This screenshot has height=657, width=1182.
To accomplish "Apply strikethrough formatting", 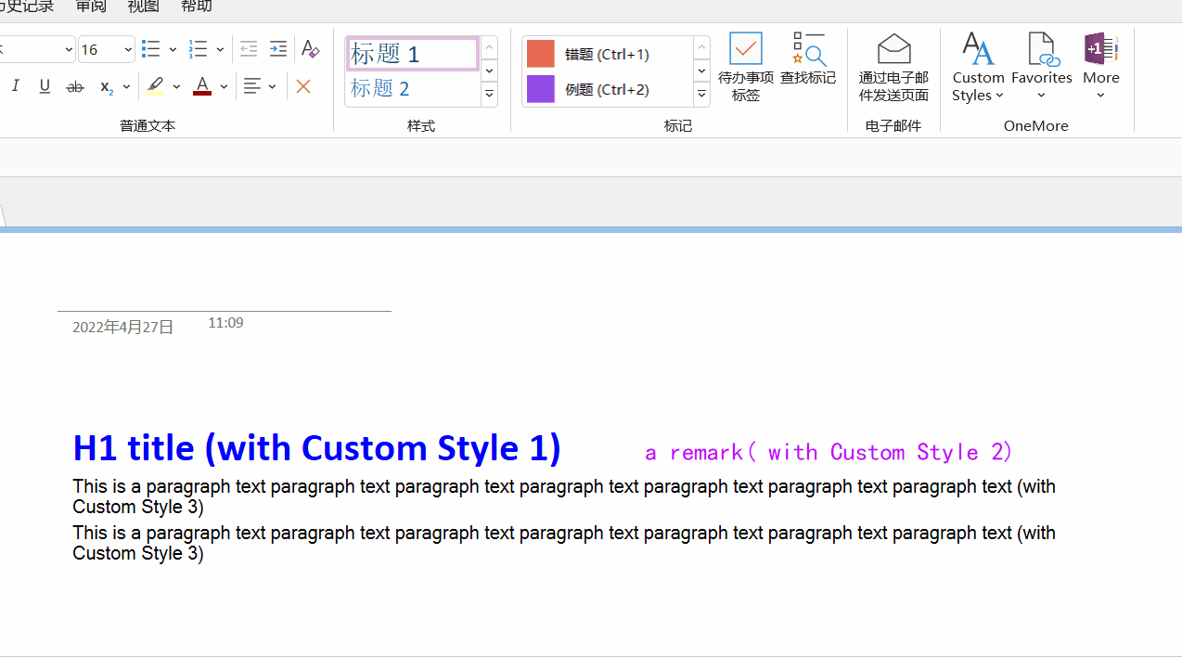I will pyautogui.click(x=74, y=86).
